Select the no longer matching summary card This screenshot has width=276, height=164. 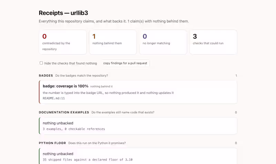tap(163, 42)
